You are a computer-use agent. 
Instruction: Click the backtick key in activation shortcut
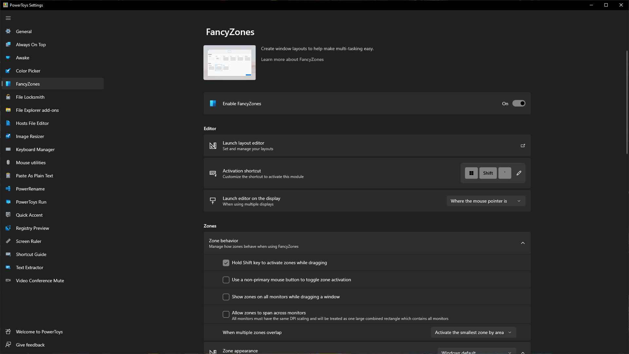pyautogui.click(x=505, y=173)
